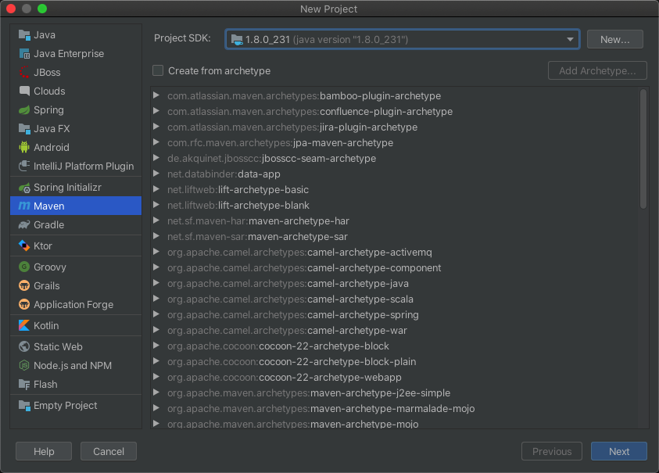This screenshot has width=659, height=473.
Task: Click the IntelliJ Platform Plugin icon
Action: click(x=24, y=166)
